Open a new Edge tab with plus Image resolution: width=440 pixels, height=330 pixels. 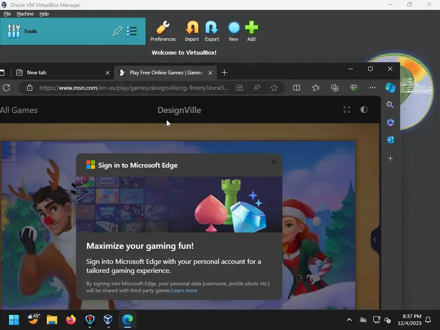224,73
